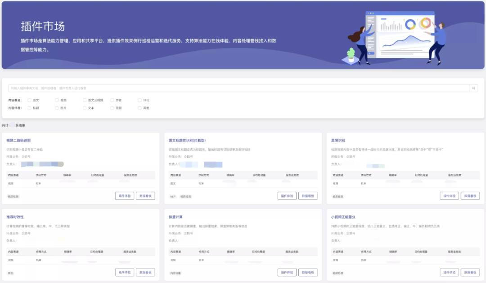This screenshot has width=486, height=283.
Task: Open the 图文标题党识别(拦截型) plugin title
Action: click(187, 141)
